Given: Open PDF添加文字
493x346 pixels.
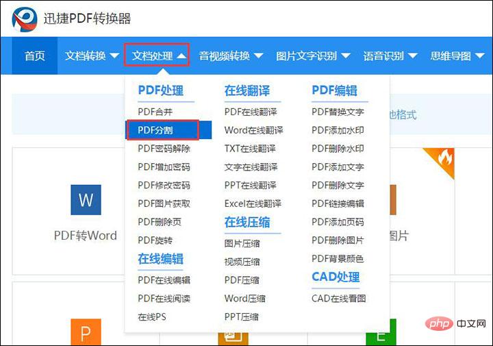Looking at the screenshot, I should tap(338, 166).
